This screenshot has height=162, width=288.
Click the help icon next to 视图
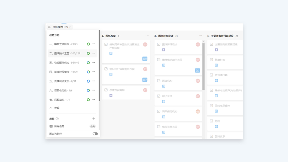pos(57,119)
